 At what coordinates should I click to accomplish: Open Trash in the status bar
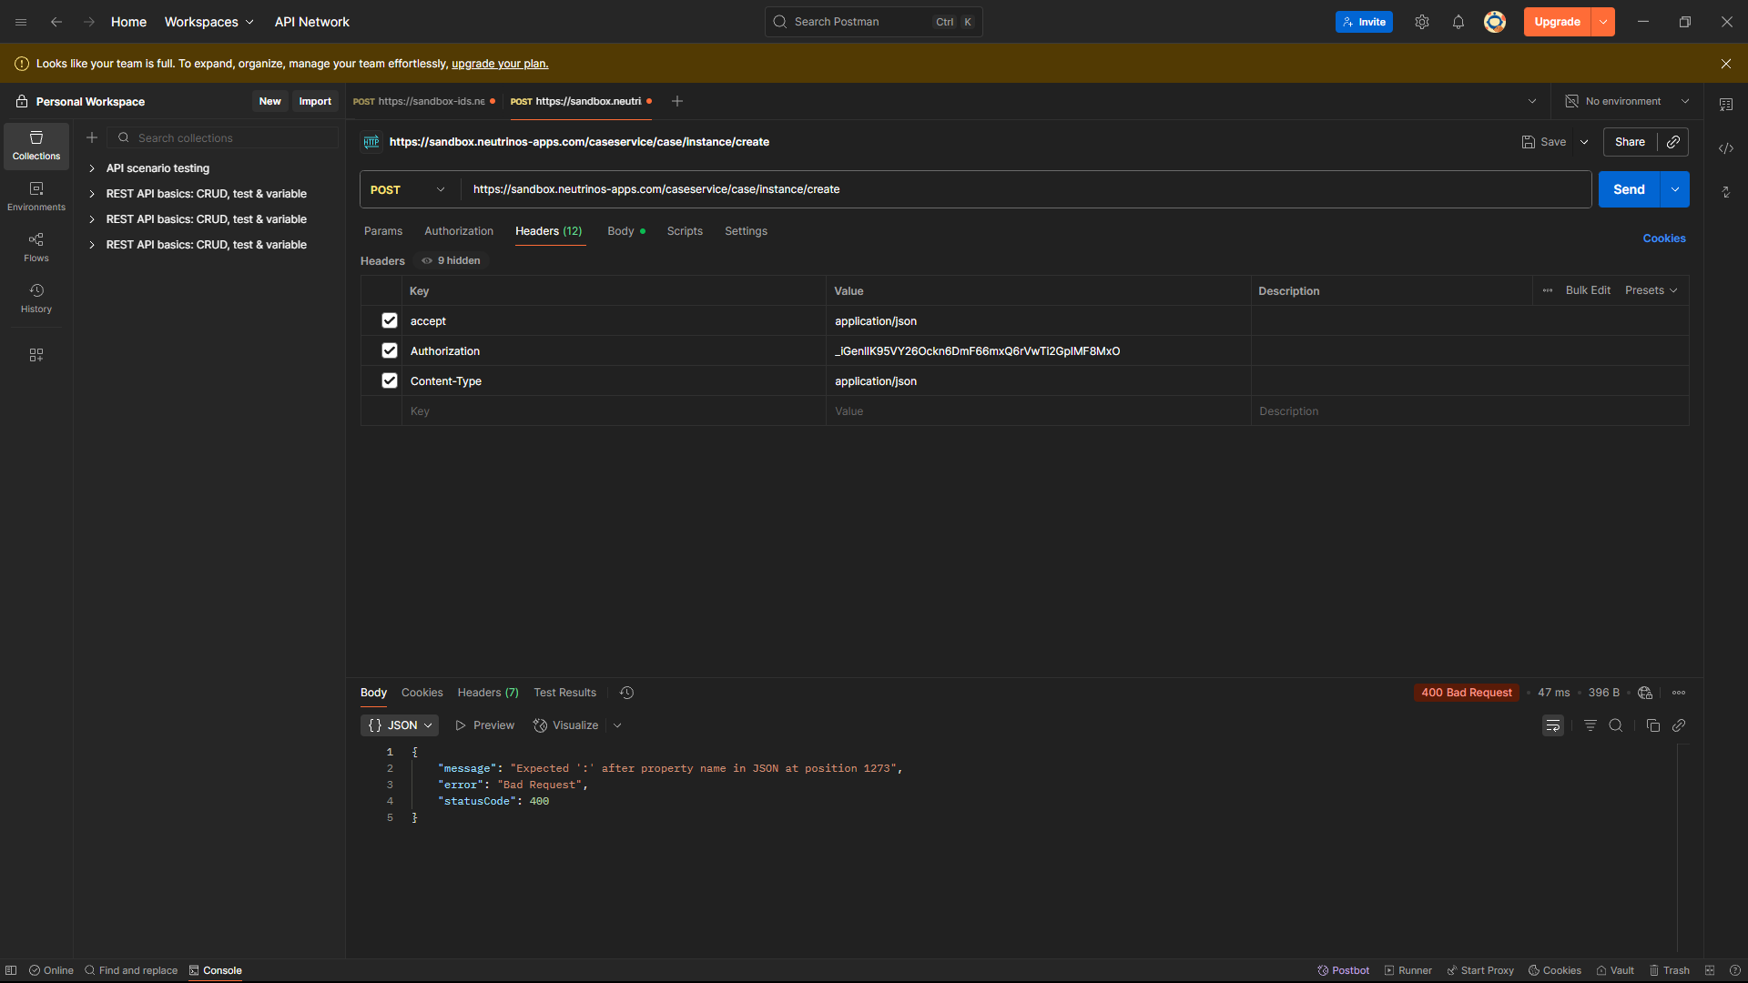[x=1670, y=970]
